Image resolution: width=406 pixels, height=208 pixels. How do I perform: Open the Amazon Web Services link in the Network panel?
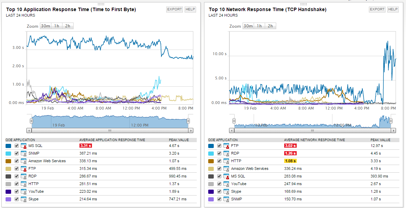click(249, 169)
